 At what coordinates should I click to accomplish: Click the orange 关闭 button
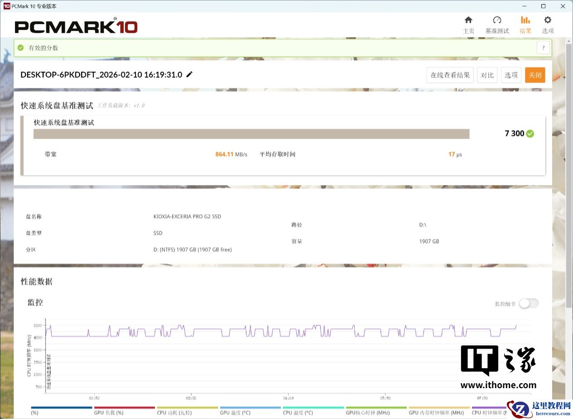(x=535, y=75)
